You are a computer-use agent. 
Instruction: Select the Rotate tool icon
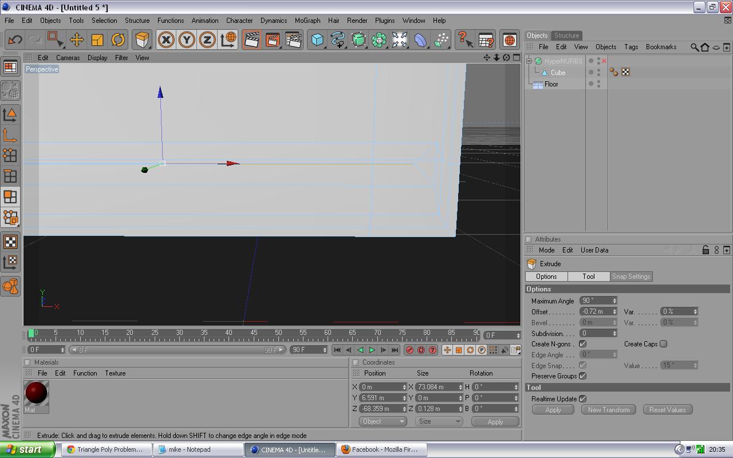118,40
